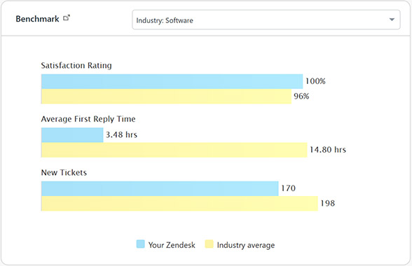
Task: Open the Industry: Software combo box
Action: pos(266,20)
